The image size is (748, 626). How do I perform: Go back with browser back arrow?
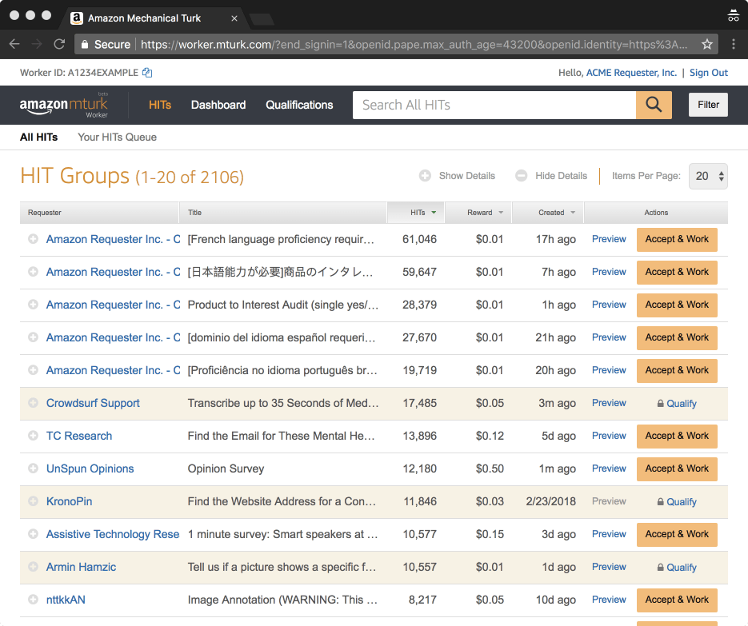point(14,44)
